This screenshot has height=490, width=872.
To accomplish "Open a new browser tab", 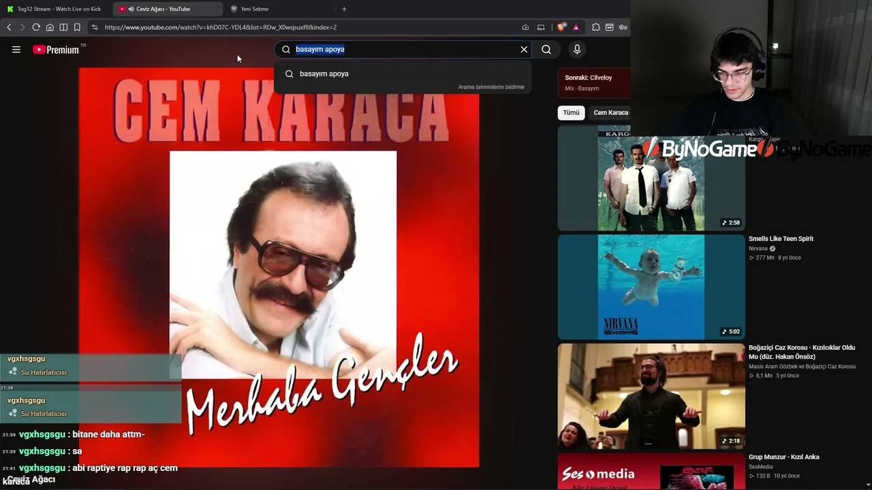I will (344, 9).
